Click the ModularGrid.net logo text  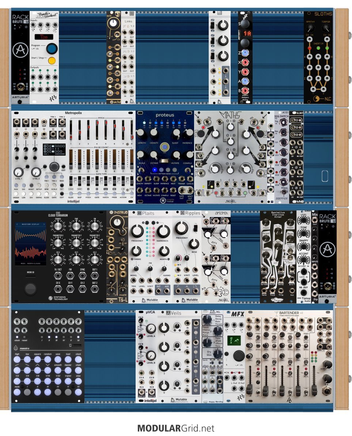coord(176,428)
